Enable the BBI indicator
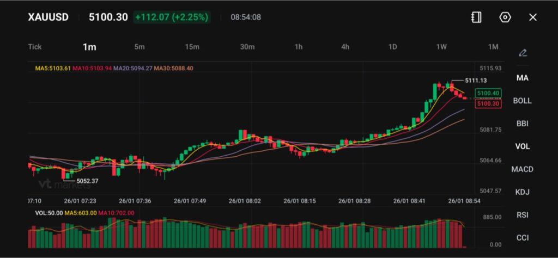Screen dimensions: 558x258 pos(522,124)
